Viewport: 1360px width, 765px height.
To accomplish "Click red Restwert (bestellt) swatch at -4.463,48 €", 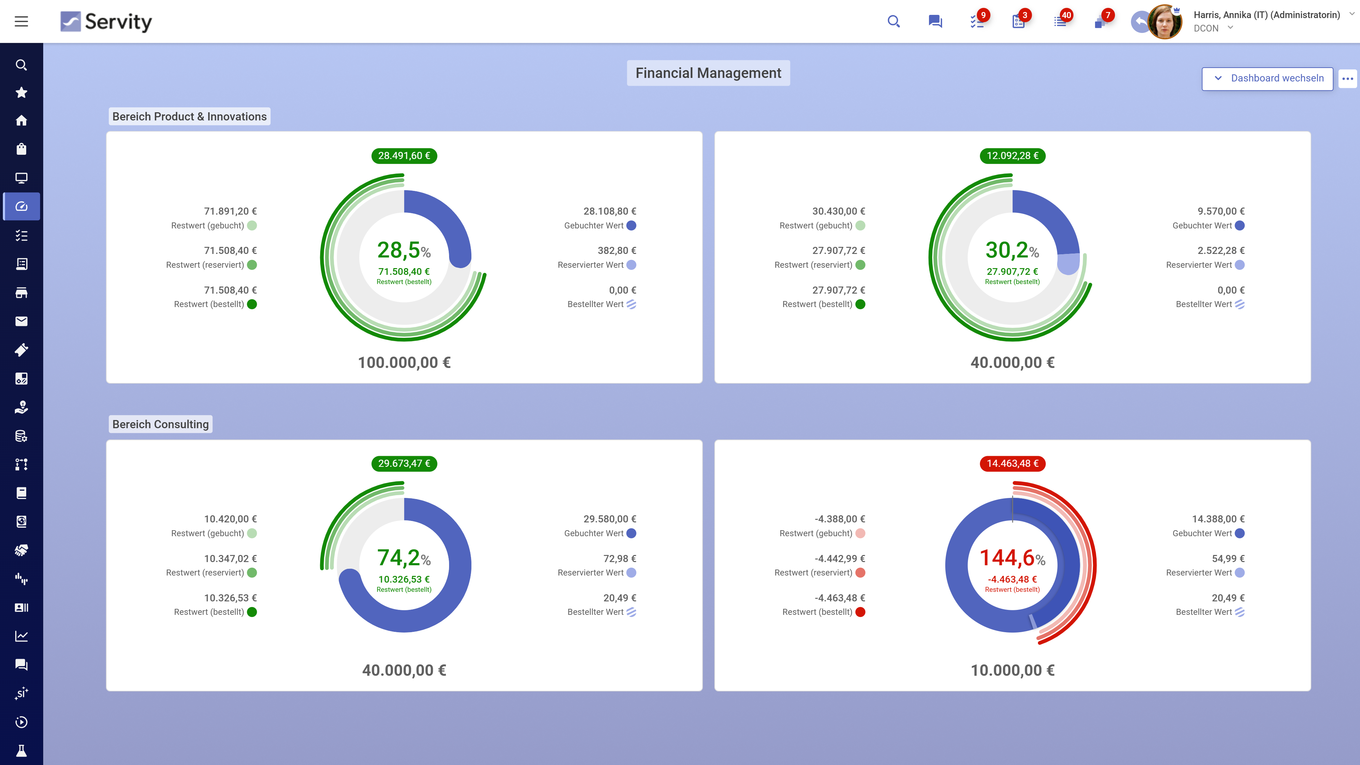I will coord(860,612).
